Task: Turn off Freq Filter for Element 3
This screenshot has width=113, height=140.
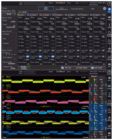Action: point(53,56)
